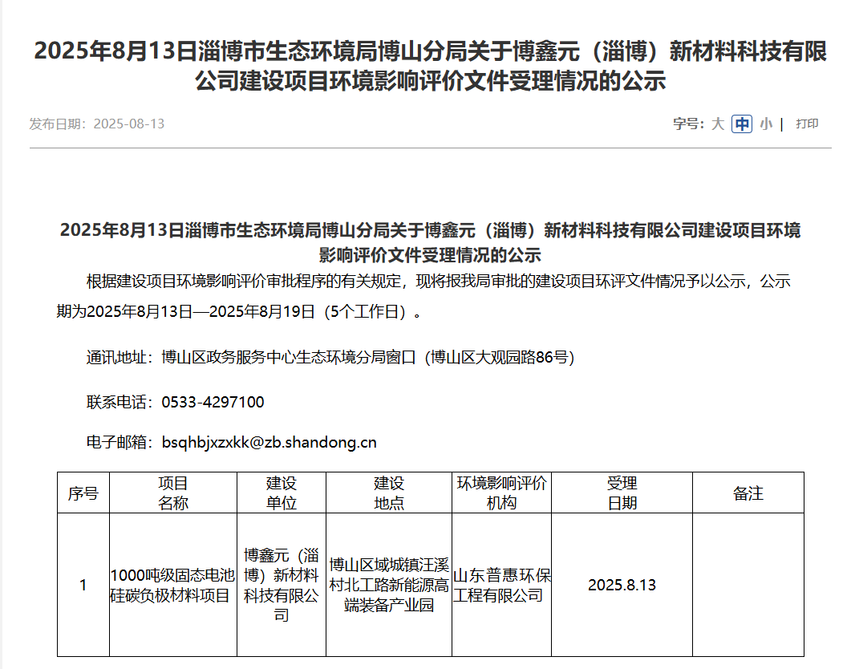Click the 环境影响评价机构 column header
Image resolution: width=851 pixels, height=669 pixels.
[x=501, y=493]
